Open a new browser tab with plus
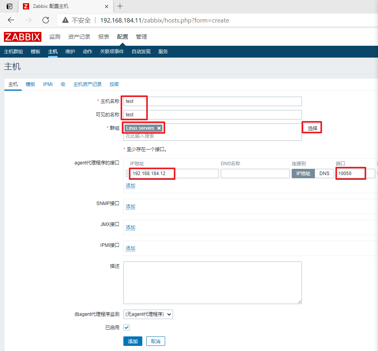Screen dimensions: 378x351 pyautogui.click(x=120, y=6)
